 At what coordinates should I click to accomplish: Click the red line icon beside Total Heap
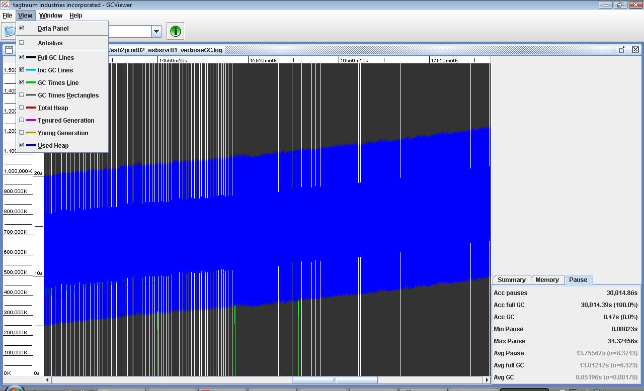[30, 108]
